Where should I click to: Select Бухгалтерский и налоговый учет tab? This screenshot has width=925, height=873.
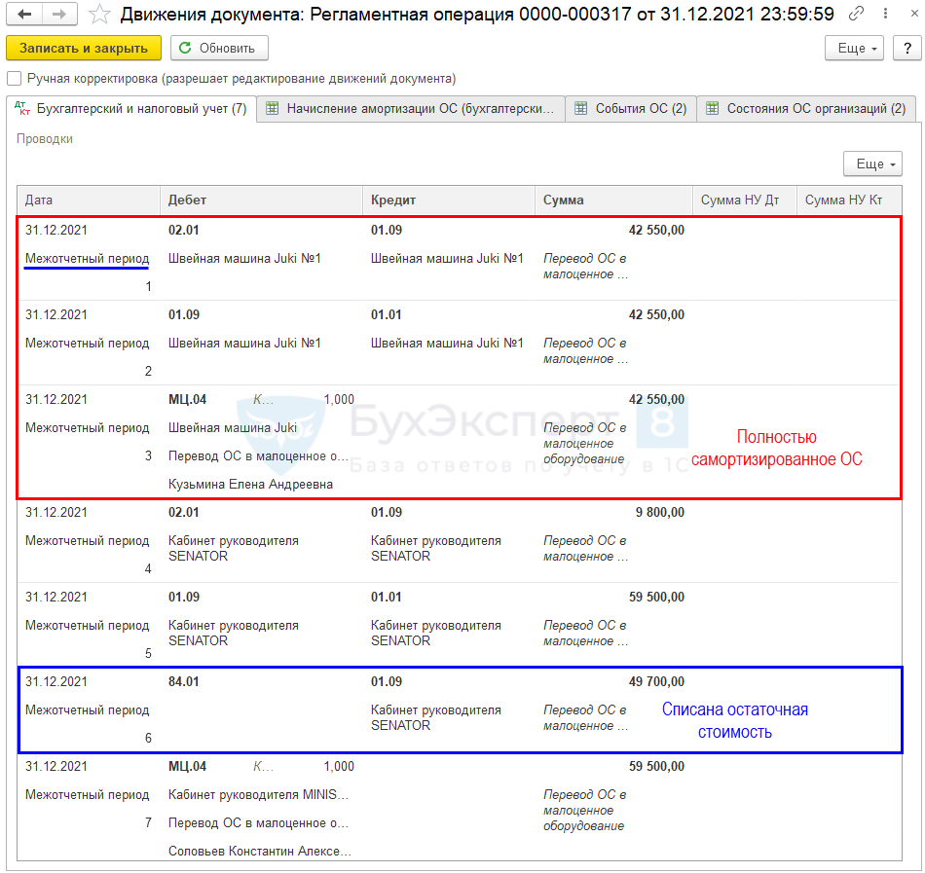(x=131, y=109)
